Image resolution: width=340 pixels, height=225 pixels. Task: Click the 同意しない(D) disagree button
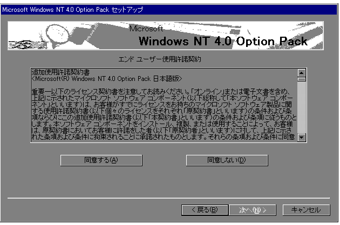tap(227, 160)
